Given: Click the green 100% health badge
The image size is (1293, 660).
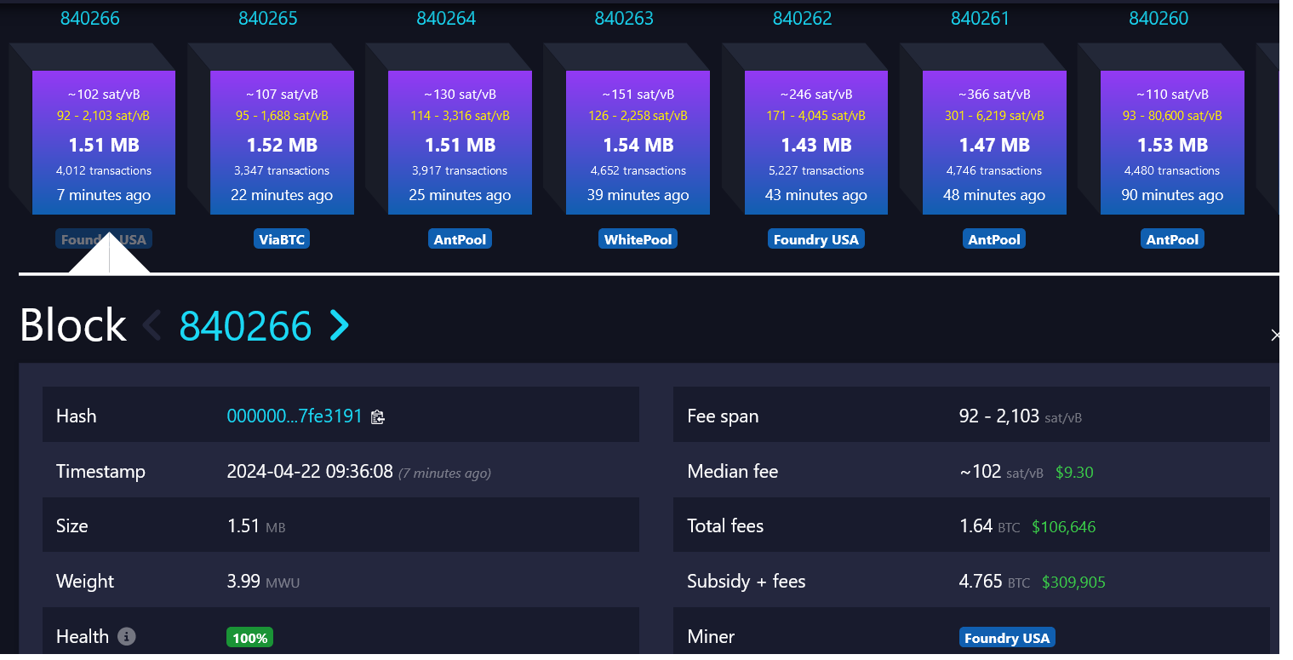Looking at the screenshot, I should (x=249, y=638).
